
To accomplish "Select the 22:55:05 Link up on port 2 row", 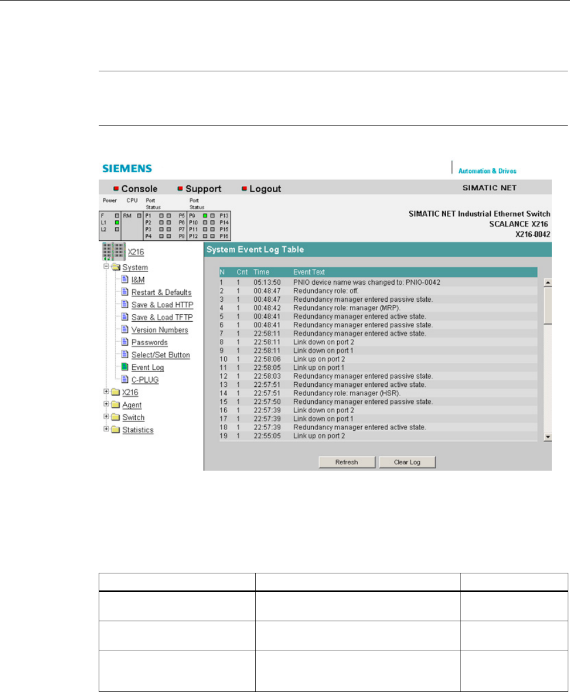I will pos(378,436).
